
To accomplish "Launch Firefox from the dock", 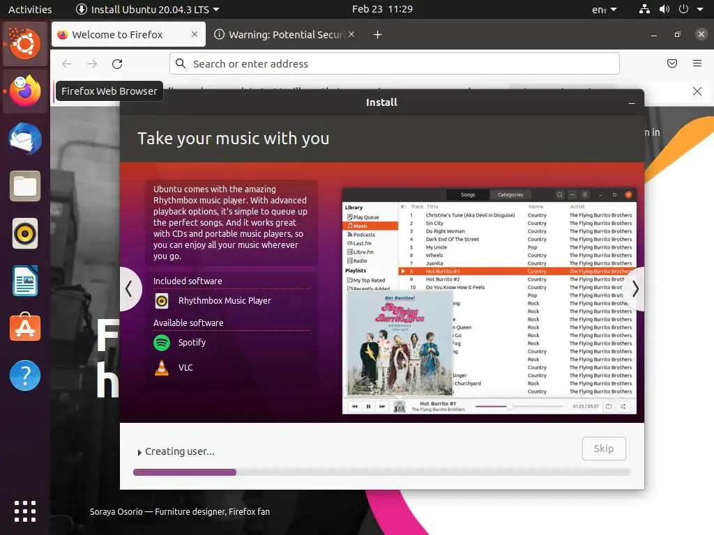I will click(x=25, y=91).
